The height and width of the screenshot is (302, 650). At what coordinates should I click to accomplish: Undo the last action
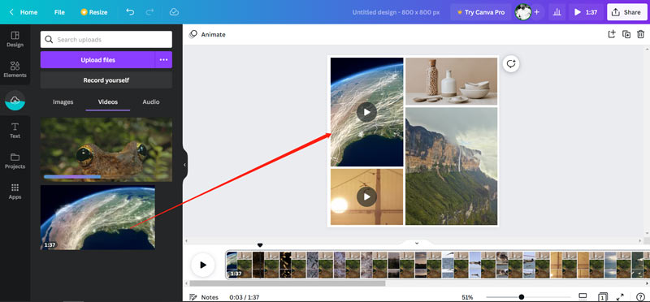[130, 12]
